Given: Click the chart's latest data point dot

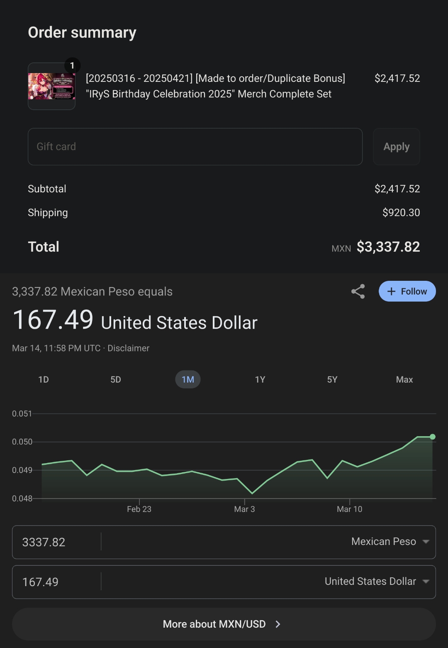Looking at the screenshot, I should click(x=433, y=437).
